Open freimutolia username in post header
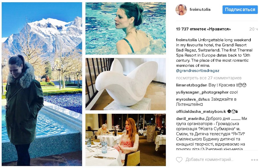This screenshot has height=168, width=259. [x=200, y=10]
